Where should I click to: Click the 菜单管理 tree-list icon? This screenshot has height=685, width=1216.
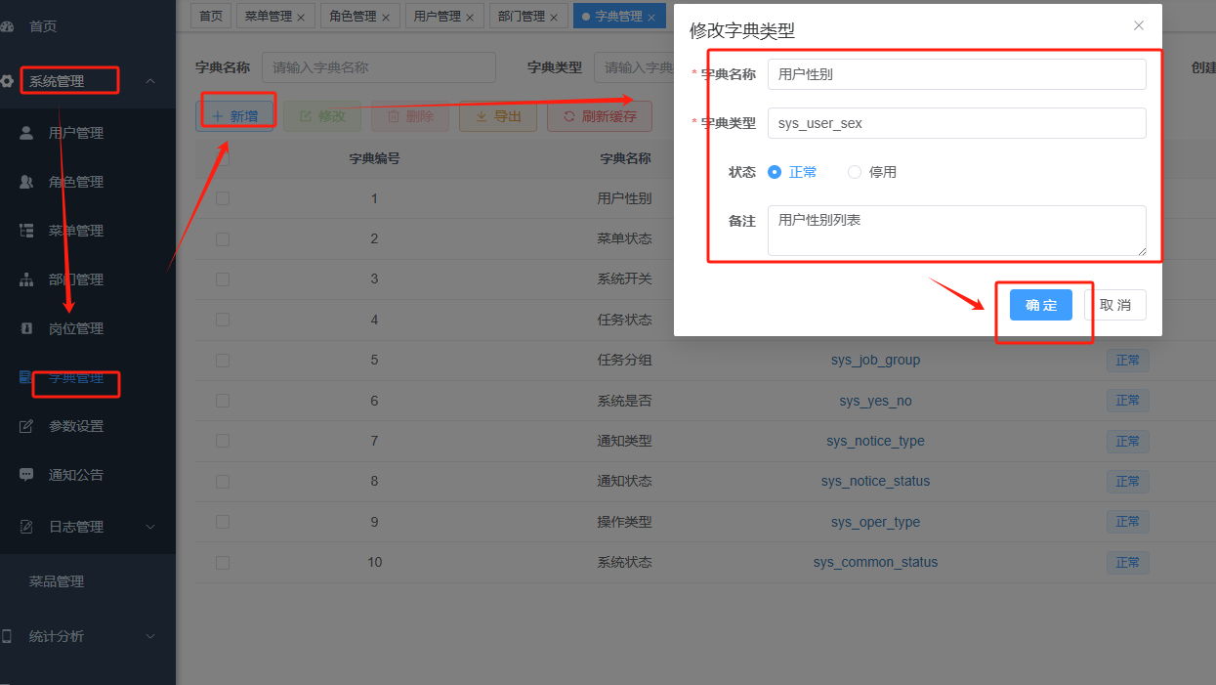pos(26,231)
